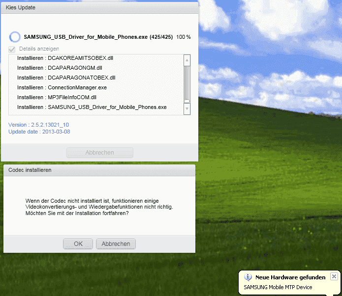Click the info icon in hardware notification

(x=248, y=277)
